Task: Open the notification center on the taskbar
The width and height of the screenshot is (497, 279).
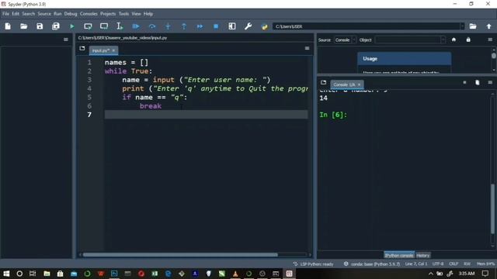Action: click(x=485, y=274)
